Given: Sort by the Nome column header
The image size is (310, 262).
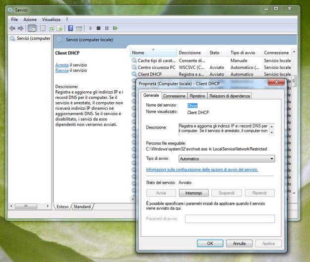Looking at the screenshot, I should click(153, 53).
